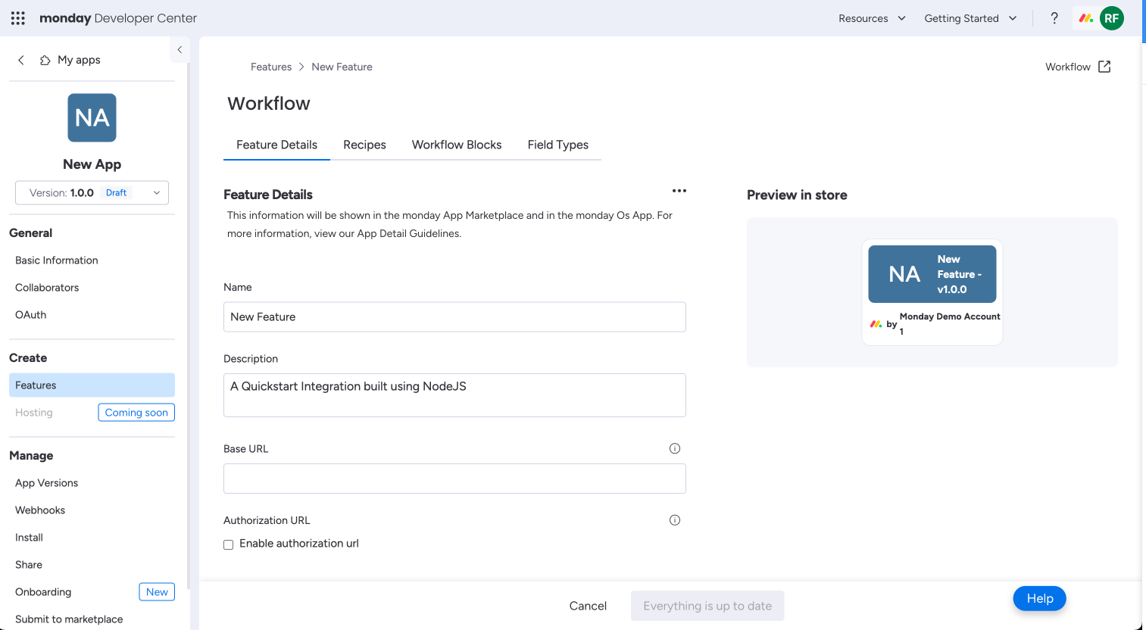This screenshot has width=1146, height=630.
Task: Click the Hosting sidebar item
Action: click(34, 413)
